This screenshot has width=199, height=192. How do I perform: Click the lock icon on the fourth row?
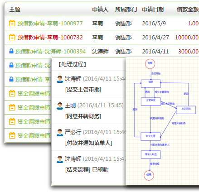tap(11, 65)
